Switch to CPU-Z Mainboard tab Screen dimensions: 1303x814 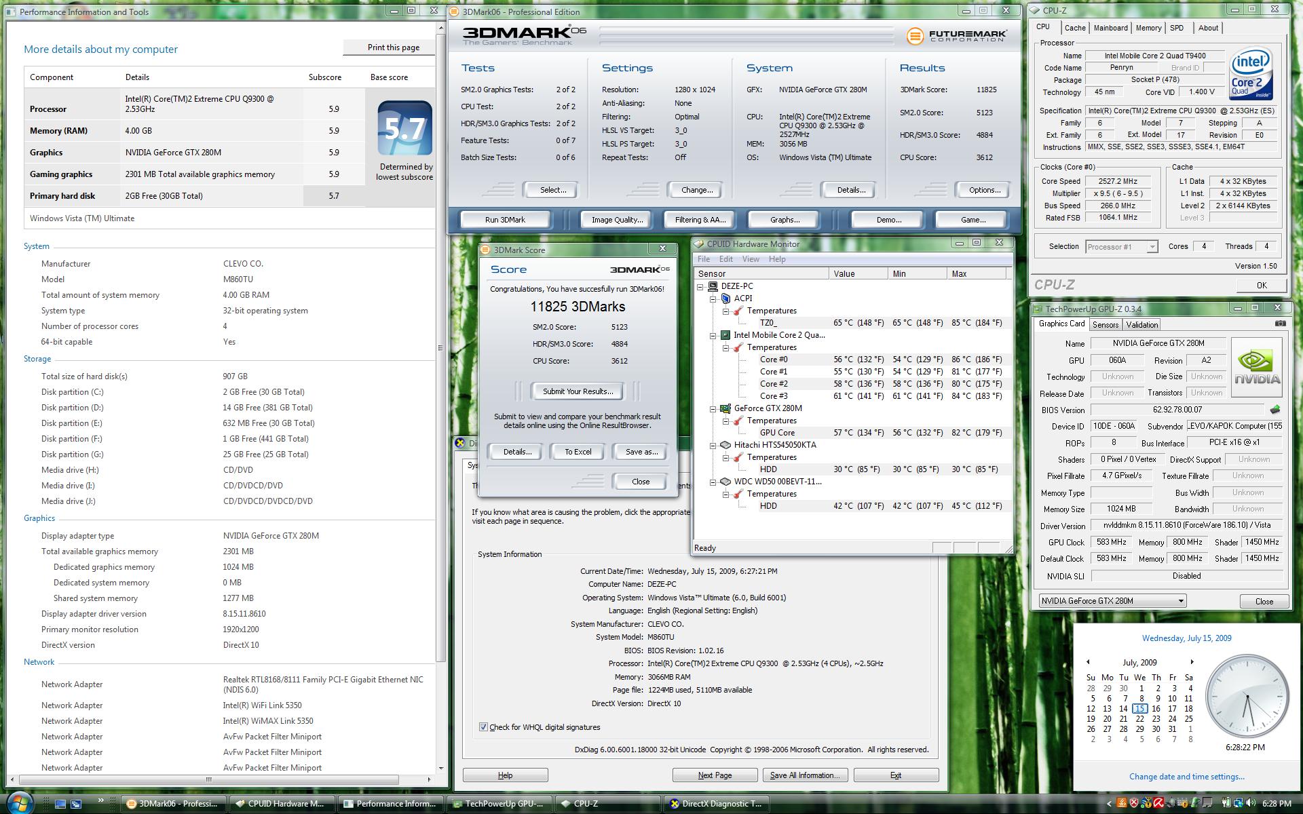1110,28
